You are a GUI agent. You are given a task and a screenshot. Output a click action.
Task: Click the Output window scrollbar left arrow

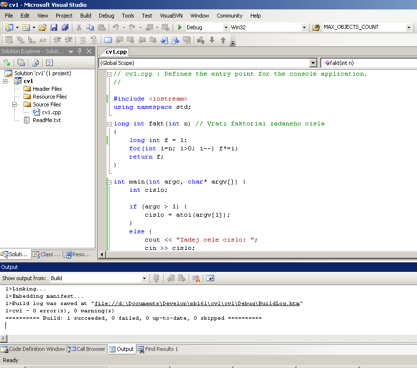[x=3, y=339]
